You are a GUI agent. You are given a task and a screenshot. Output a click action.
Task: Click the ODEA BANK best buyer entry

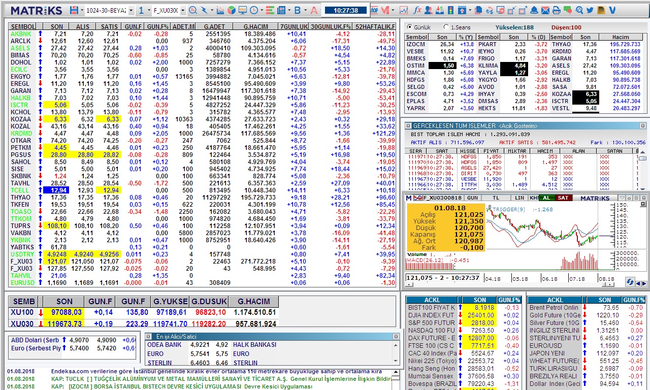point(165,345)
